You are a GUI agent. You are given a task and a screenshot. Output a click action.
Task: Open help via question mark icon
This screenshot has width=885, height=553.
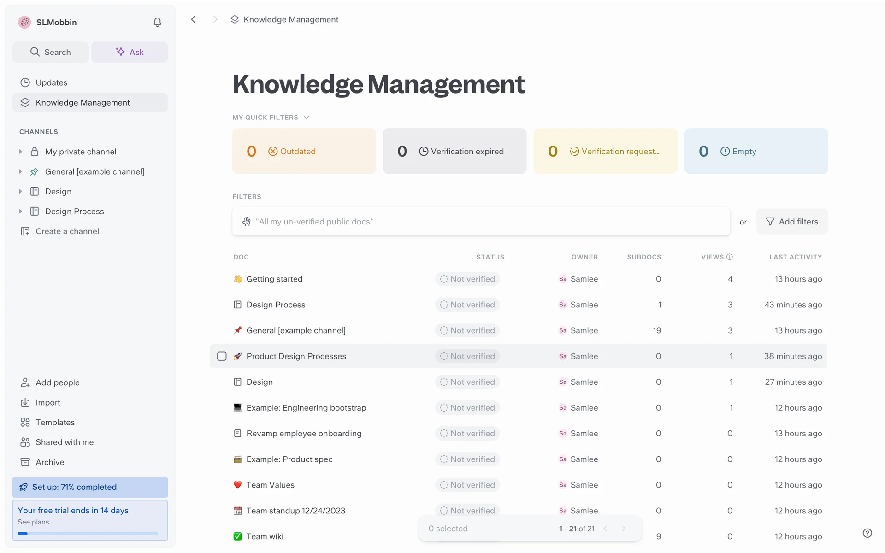tap(867, 533)
